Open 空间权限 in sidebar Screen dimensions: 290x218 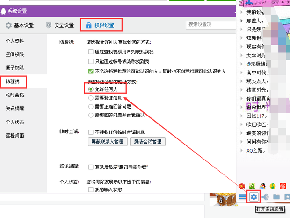15,54
